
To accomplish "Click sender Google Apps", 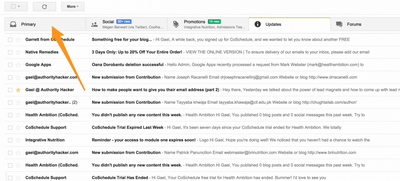I will pos(38,65).
